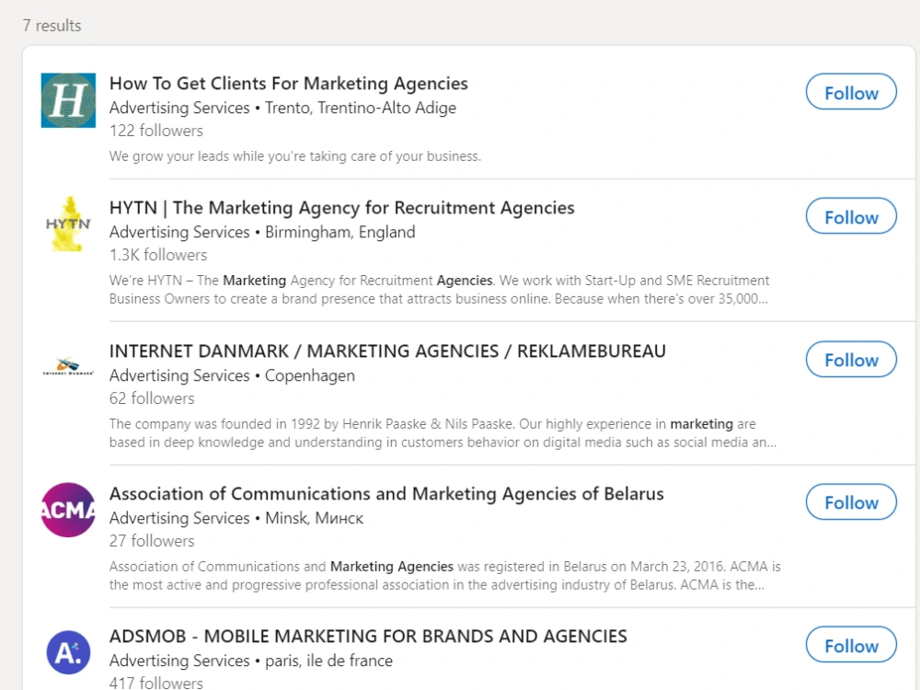Viewport: 920px width, 690px height.
Task: Follow How To Get Clients For Marketing Agencies
Action: [x=851, y=91]
